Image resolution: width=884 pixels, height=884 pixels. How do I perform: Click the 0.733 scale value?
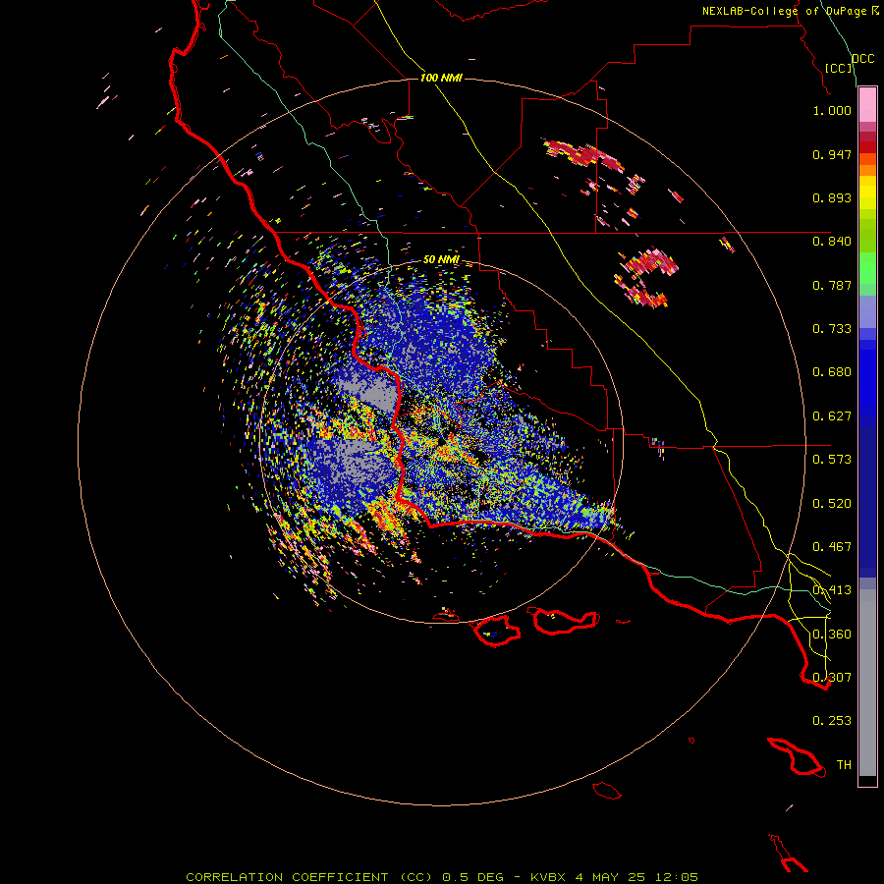[832, 329]
